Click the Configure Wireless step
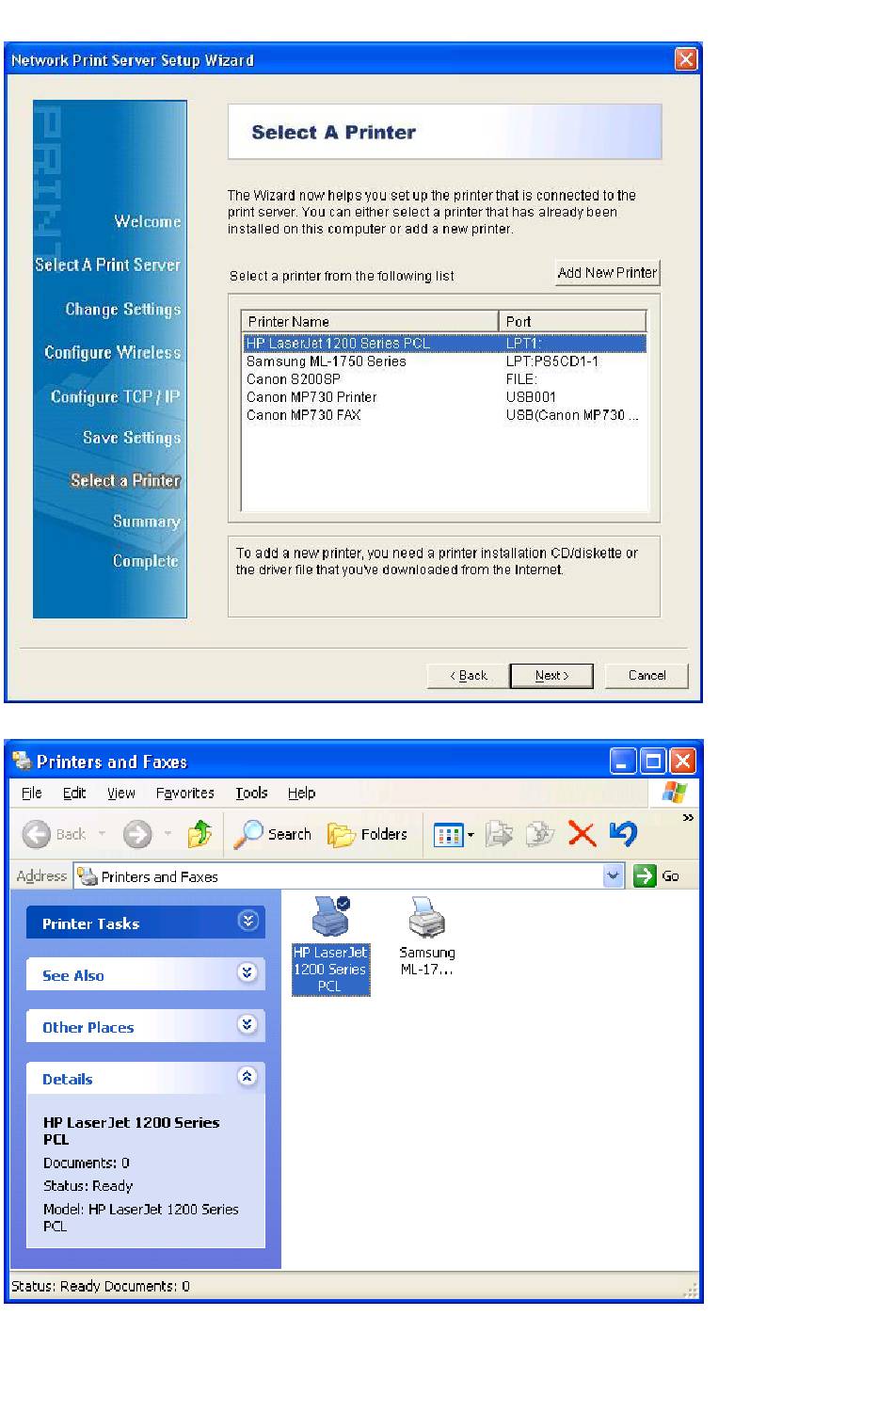Screen dimensions: 894x1428 pos(113,353)
